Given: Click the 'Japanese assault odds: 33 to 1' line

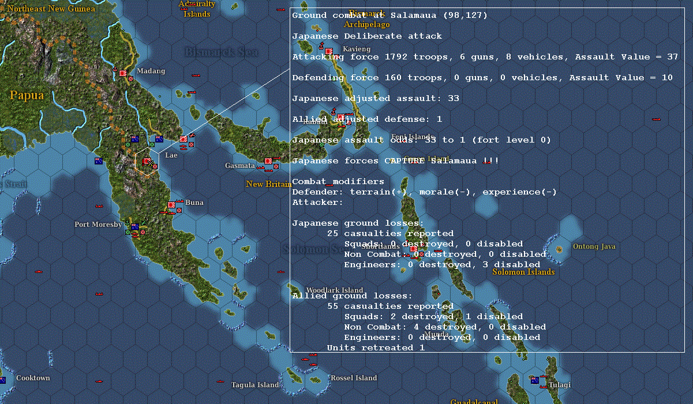Looking at the screenshot, I should [422, 140].
